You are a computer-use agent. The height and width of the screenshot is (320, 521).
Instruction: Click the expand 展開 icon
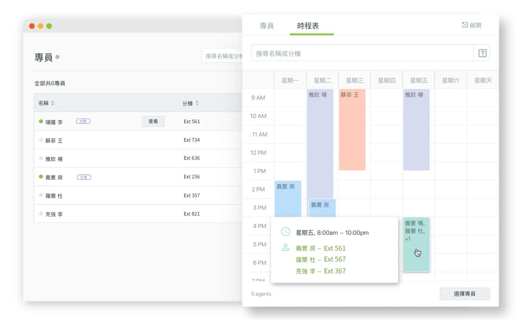[x=465, y=25]
